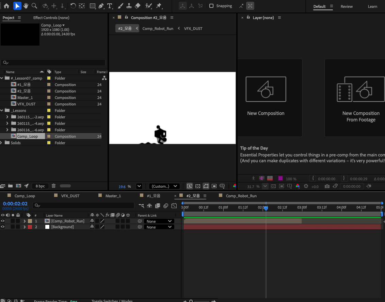This screenshot has width=385, height=302.
Task: Toggle frame blending enable in timeline
Action: [158, 206]
